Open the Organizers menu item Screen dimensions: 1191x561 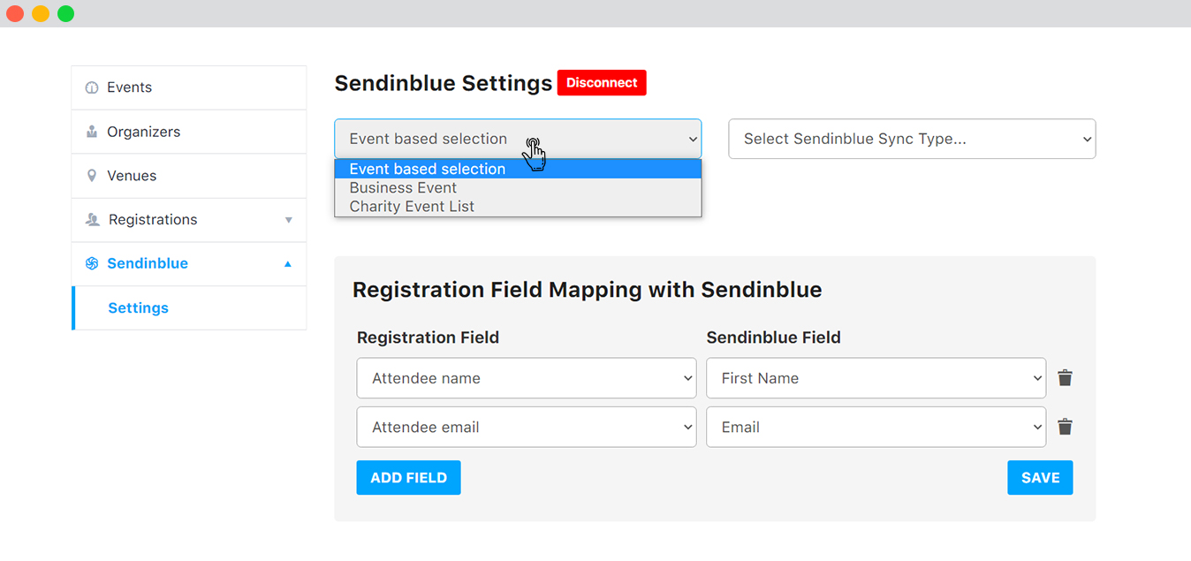(x=189, y=132)
